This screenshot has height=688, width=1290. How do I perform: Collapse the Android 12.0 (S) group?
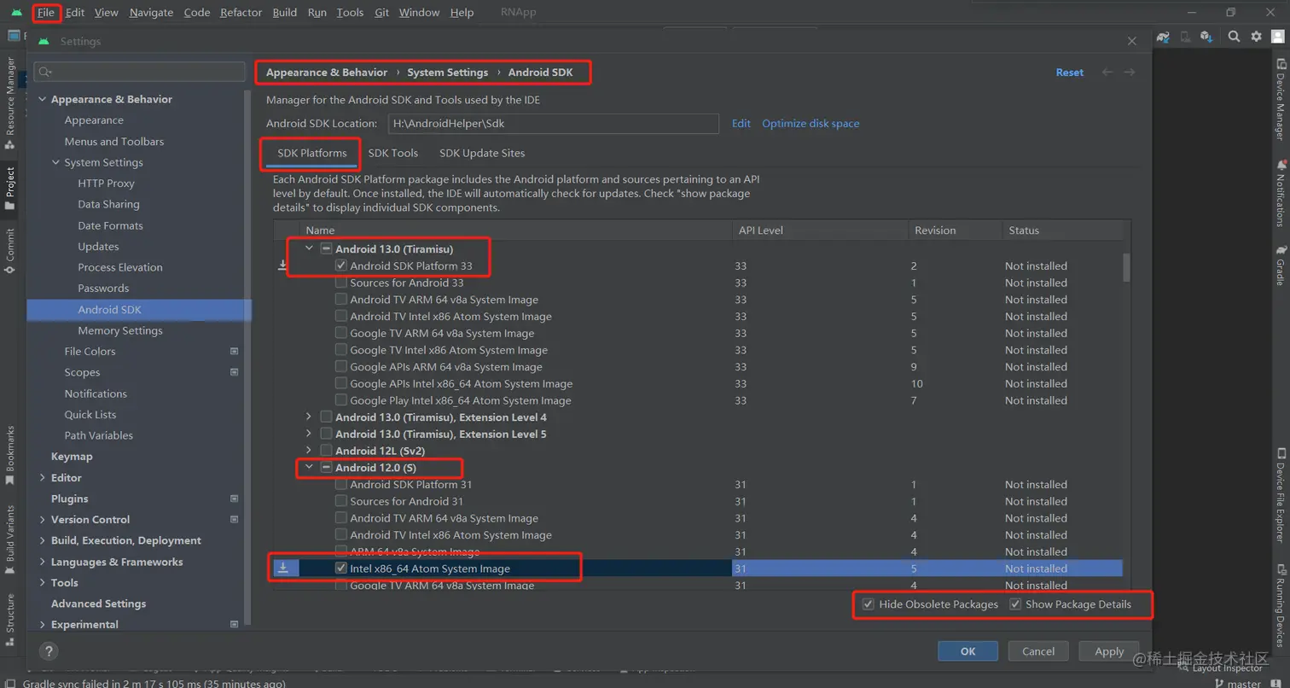point(309,468)
